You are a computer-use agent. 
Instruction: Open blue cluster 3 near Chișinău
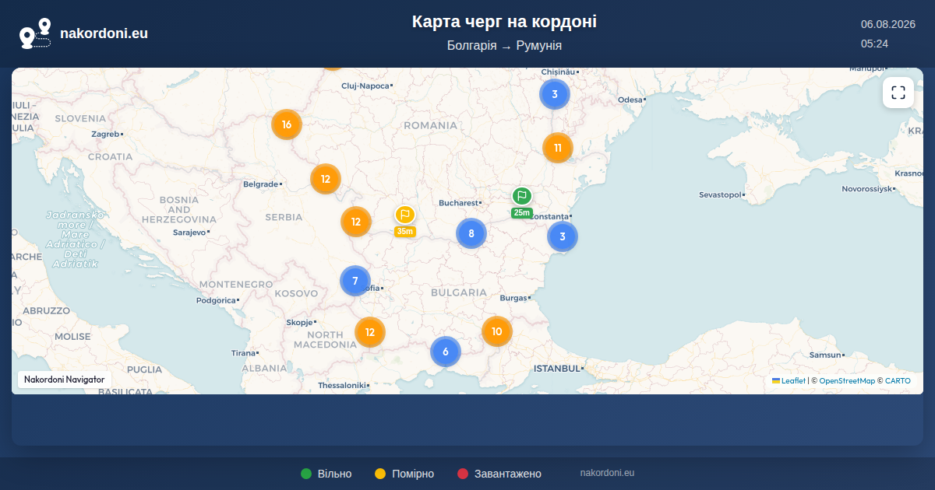(555, 95)
